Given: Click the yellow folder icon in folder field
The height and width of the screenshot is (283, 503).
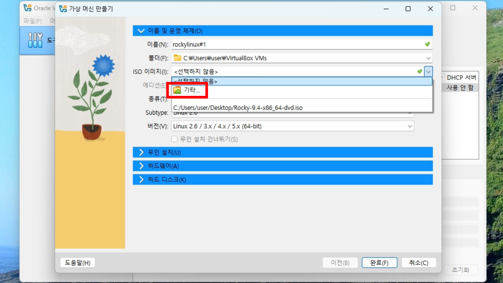Looking at the screenshot, I should (178, 58).
